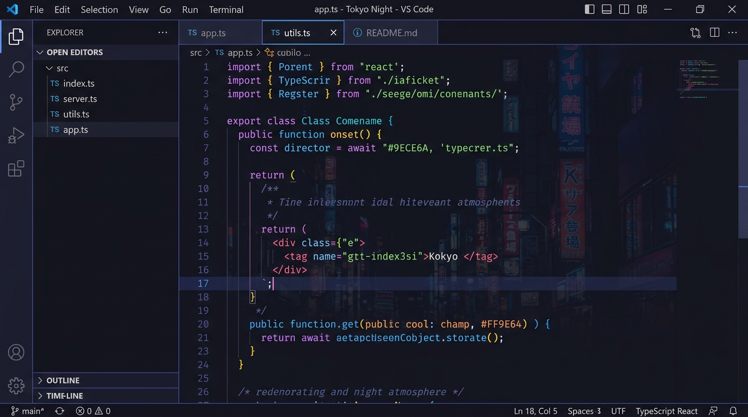The height and width of the screenshot is (417, 748).
Task: Expand the Timeline section
Action: [106, 395]
